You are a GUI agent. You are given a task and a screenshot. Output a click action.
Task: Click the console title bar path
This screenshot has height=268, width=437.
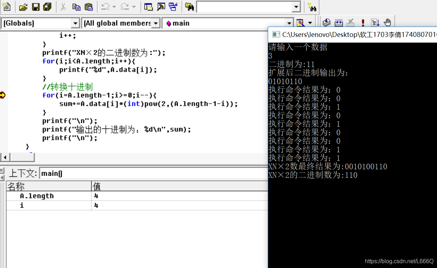(x=359, y=34)
